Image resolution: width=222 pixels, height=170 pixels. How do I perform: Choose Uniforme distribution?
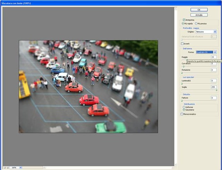[184, 107]
